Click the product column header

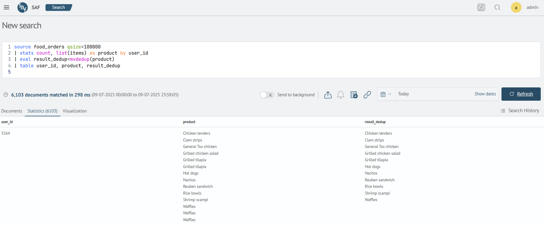pos(189,122)
